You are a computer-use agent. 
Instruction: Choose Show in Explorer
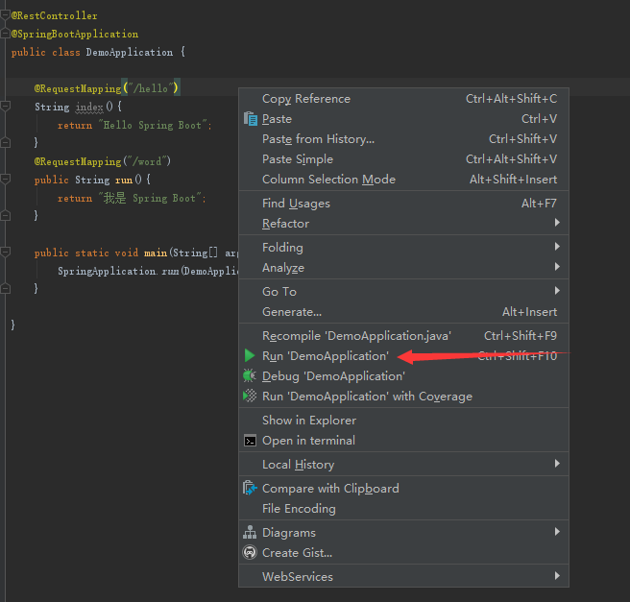click(309, 421)
